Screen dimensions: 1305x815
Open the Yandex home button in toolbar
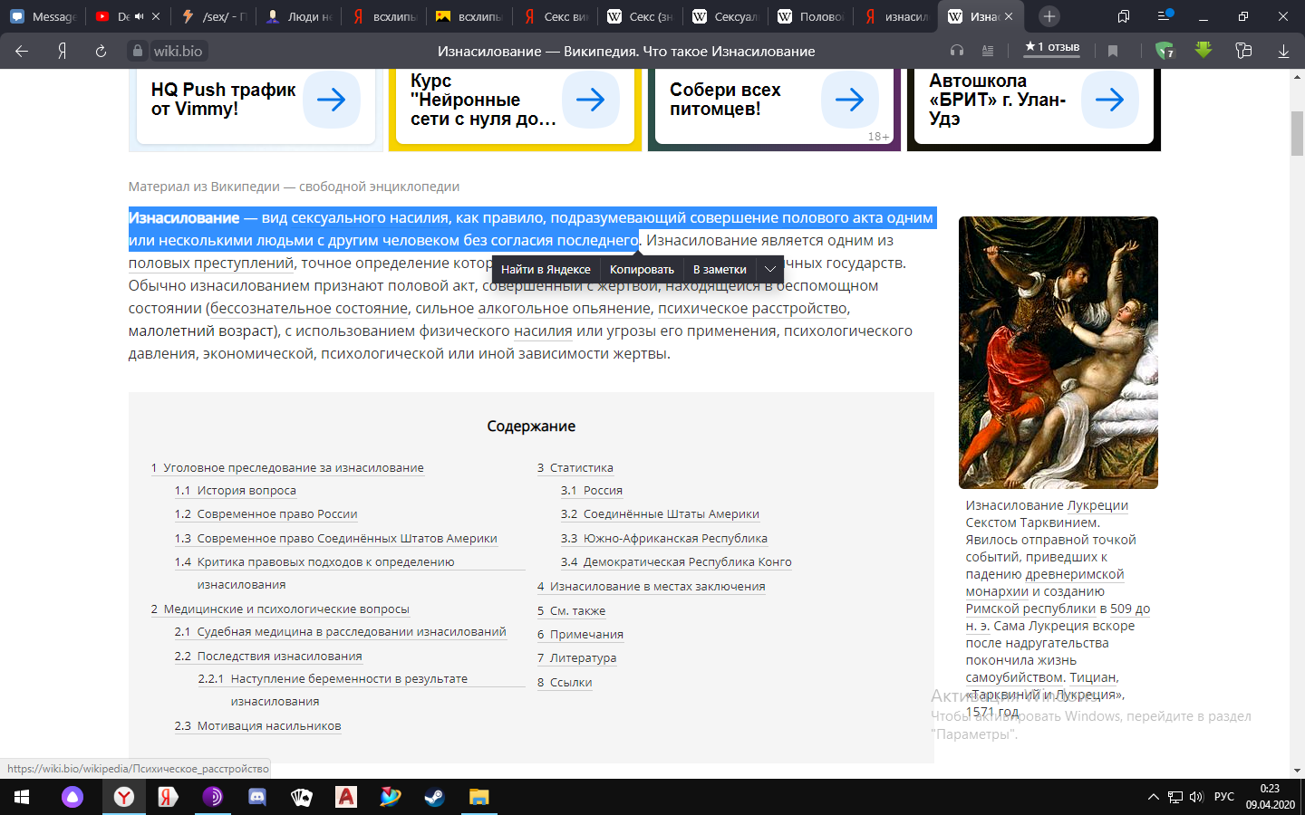click(62, 52)
